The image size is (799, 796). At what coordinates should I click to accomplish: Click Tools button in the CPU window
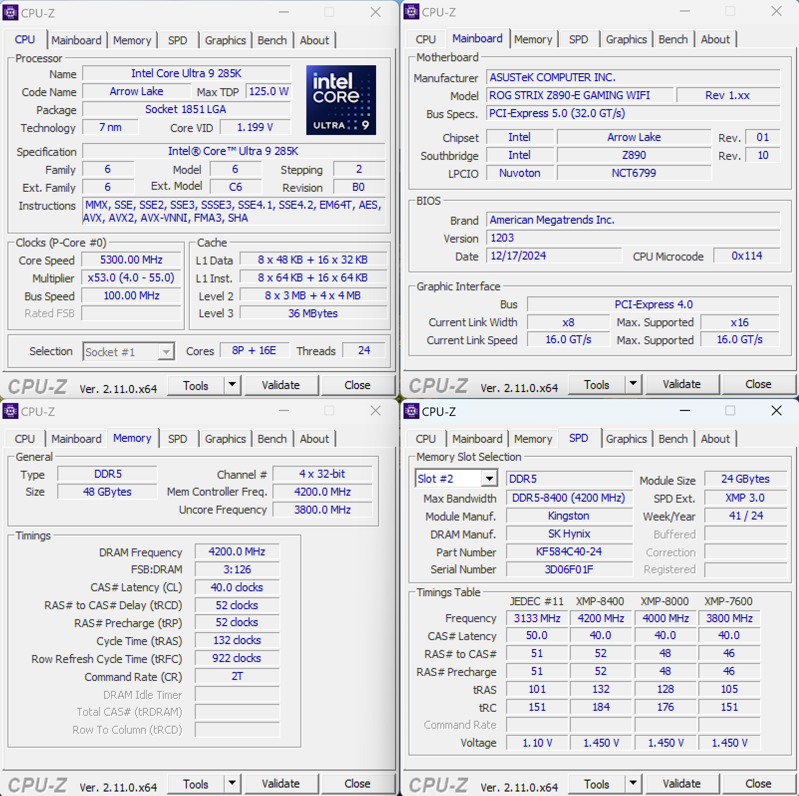click(x=196, y=386)
